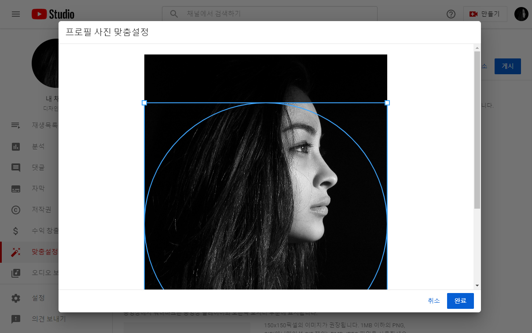
Task: Open the help question mark icon
Action: tap(451, 14)
